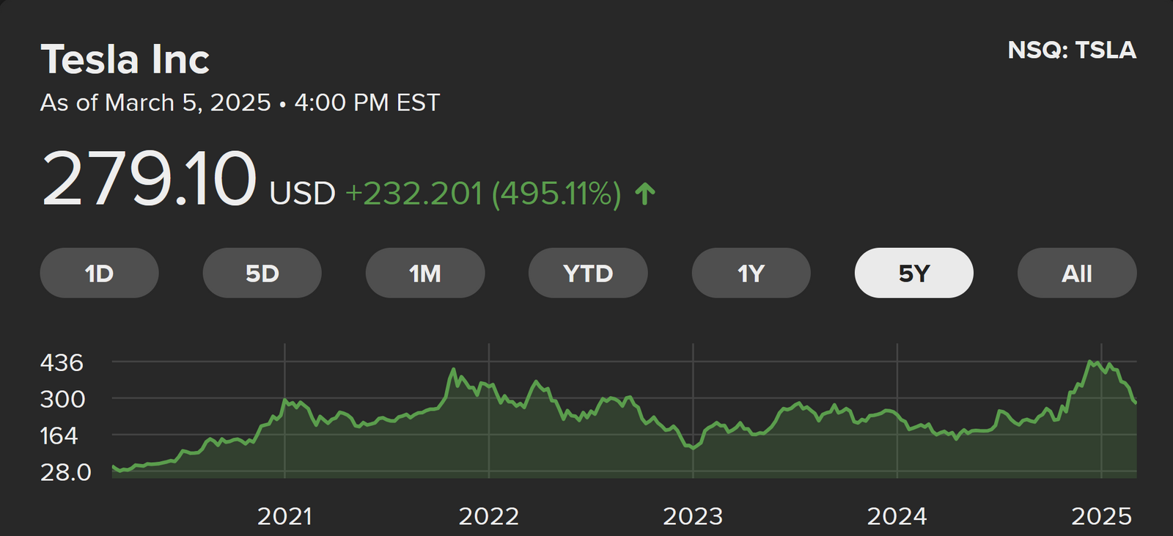Viewport: 1173px width, 536px height.
Task: Show the All time range
Action: click(x=1076, y=273)
